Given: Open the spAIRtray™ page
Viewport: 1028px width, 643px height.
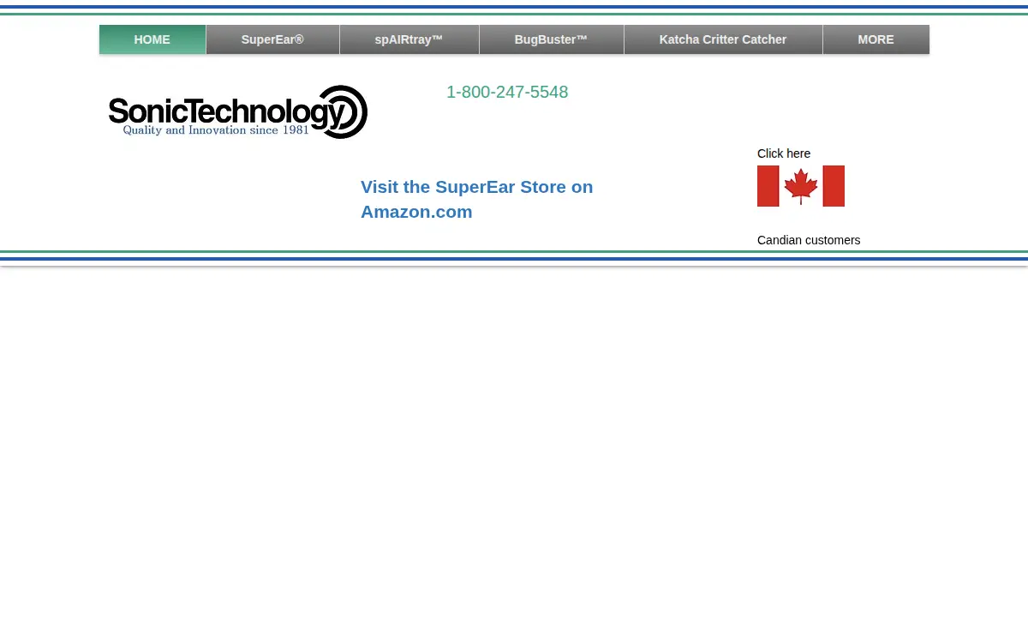Looking at the screenshot, I should (409, 39).
